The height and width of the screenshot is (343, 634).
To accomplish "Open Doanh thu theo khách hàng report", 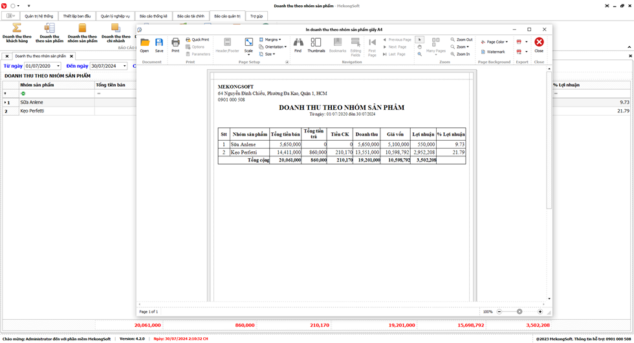I will point(17,32).
